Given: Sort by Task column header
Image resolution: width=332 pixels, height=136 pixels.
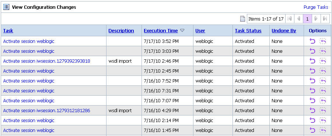Looking at the screenshot, I should [x=8, y=31].
